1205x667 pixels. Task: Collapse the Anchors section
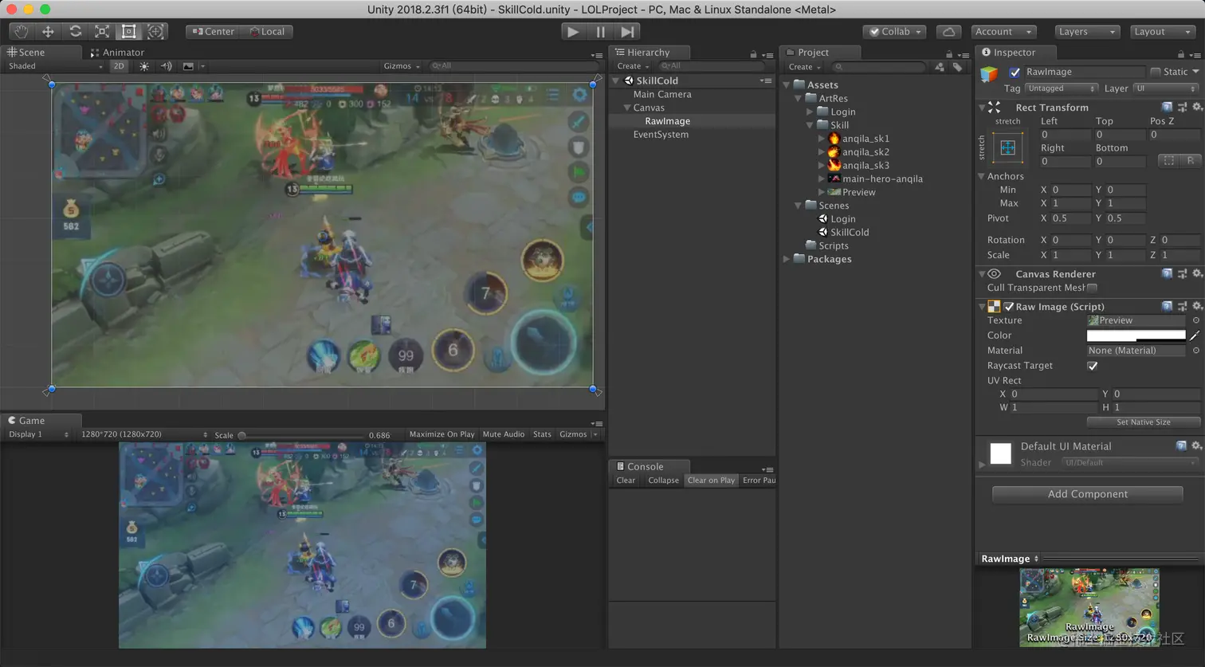[982, 176]
